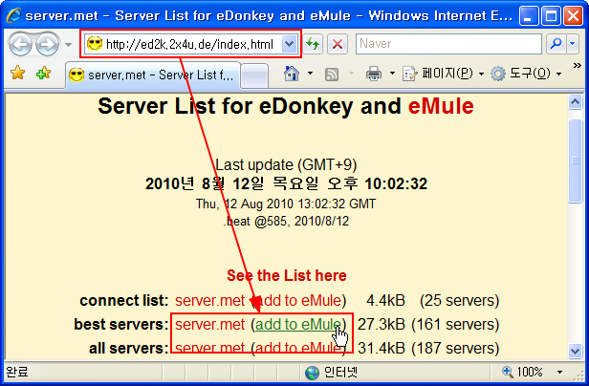Click the Add to Favorites star-plus icon
Viewport: 589px width, 386px height.
point(44,73)
